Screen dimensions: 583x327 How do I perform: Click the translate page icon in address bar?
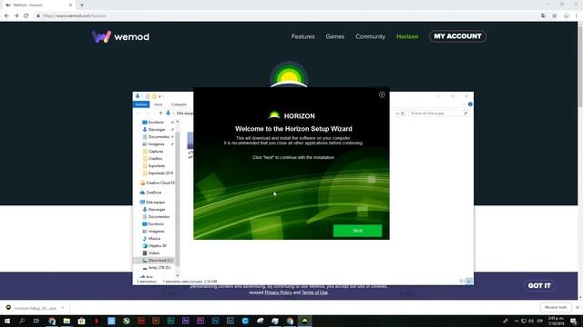[543, 15]
